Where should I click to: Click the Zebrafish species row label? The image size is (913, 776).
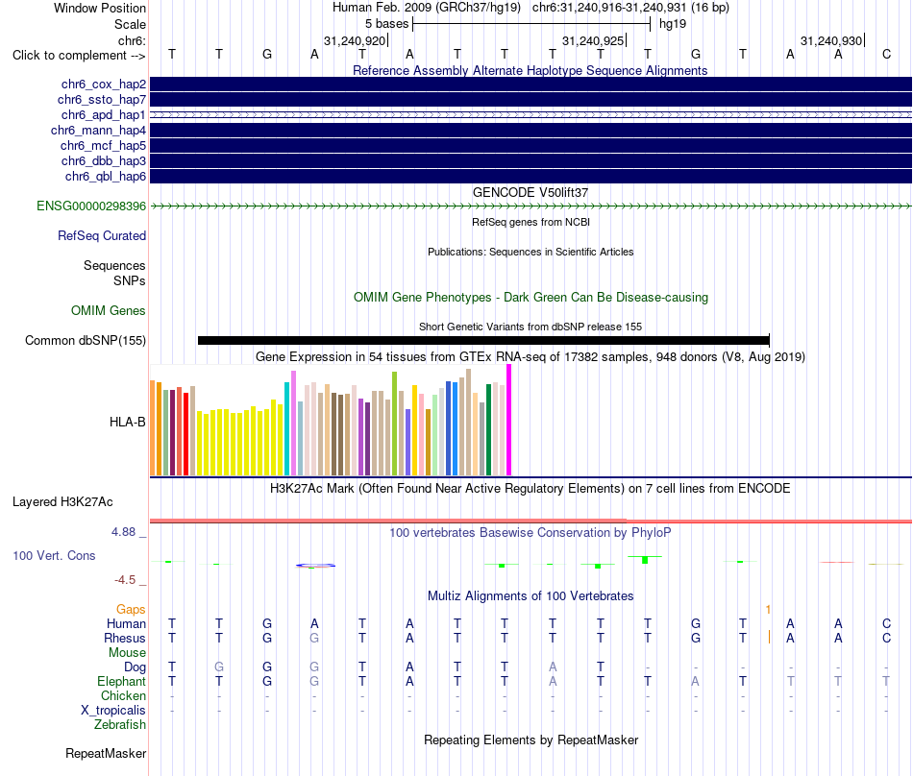pos(120,725)
